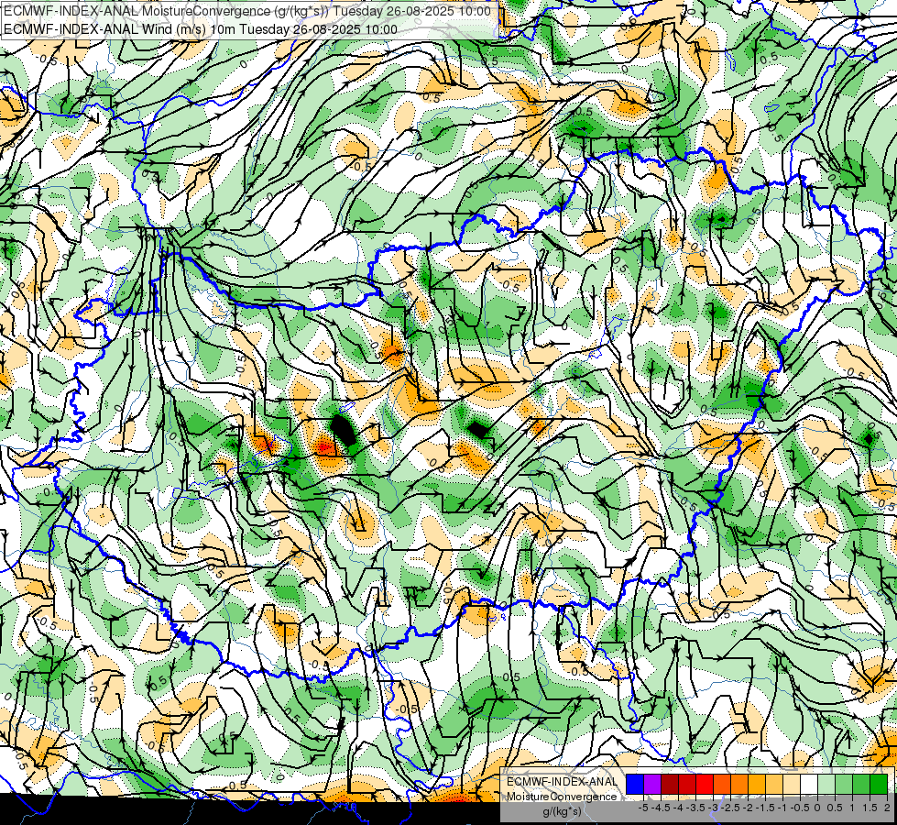Image resolution: width=897 pixels, height=825 pixels.
Task: Click the '-4.5' legend tick label
Action: 661,808
